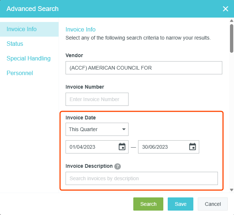Switch to the Status section
The width and height of the screenshot is (234, 215).
point(15,44)
